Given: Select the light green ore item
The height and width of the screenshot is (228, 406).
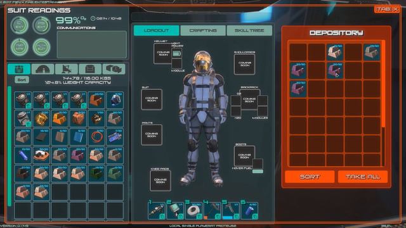Looking at the screenshot, I should pos(115,174).
